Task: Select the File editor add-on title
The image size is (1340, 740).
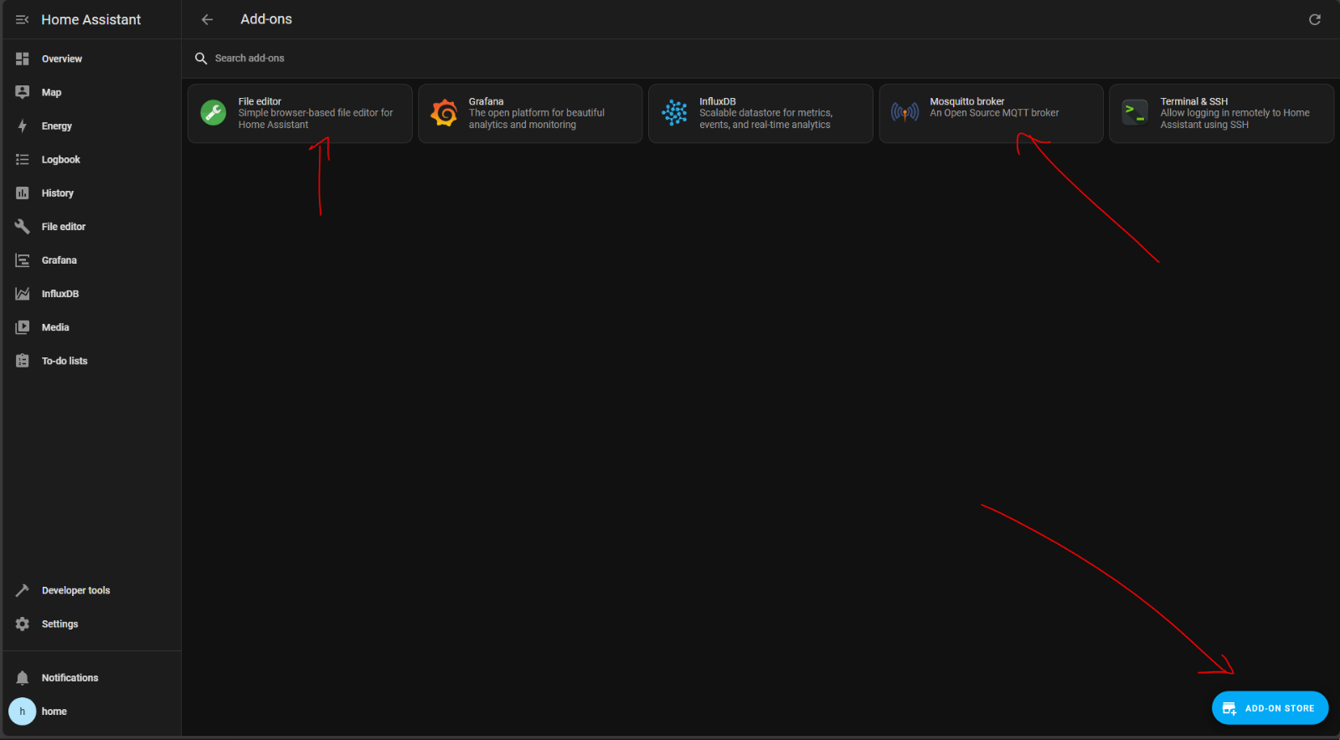Action: coord(260,101)
